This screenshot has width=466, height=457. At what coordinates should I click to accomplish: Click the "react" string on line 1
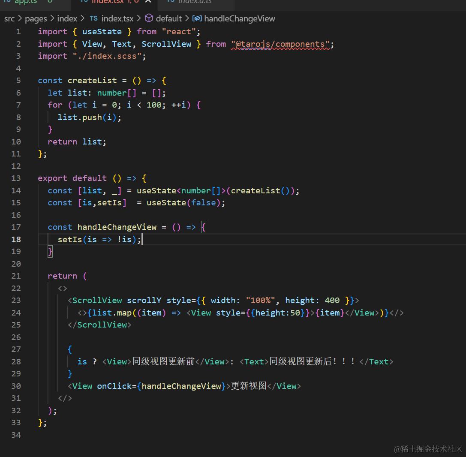pyautogui.click(x=179, y=32)
